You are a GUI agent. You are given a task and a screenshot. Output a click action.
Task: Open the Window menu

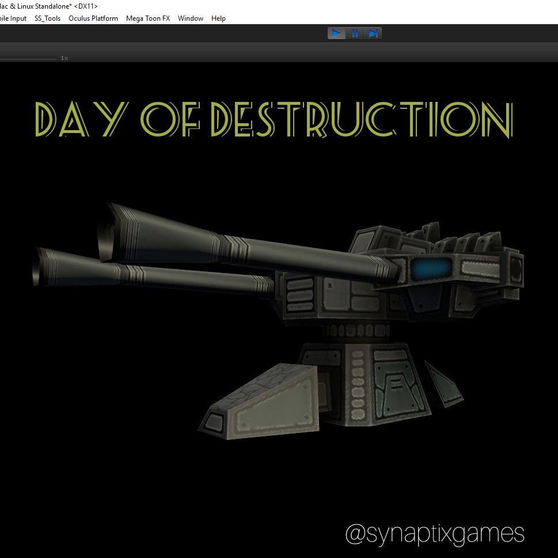point(191,18)
